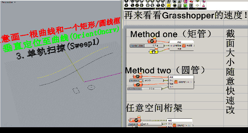Click the pipette hexagon icon in Geometry panel
This screenshot has height=133, width=248.
[126, 5]
